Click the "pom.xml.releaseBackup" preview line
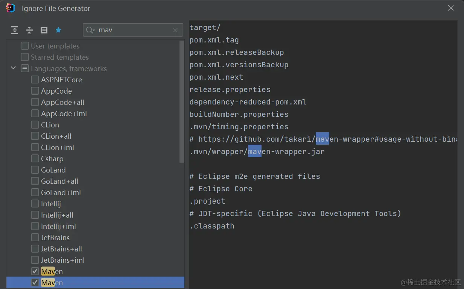This screenshot has height=289, width=464. click(x=237, y=52)
